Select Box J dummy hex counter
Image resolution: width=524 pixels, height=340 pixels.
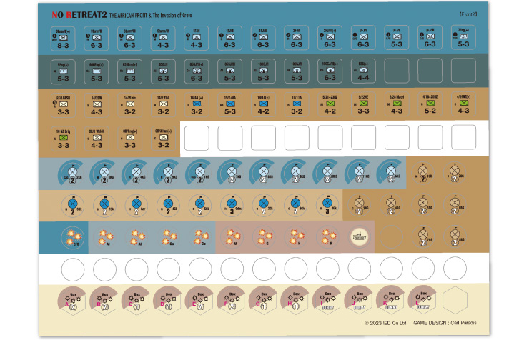click(x=359, y=299)
